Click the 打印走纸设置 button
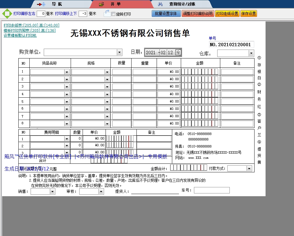 (227, 14)
